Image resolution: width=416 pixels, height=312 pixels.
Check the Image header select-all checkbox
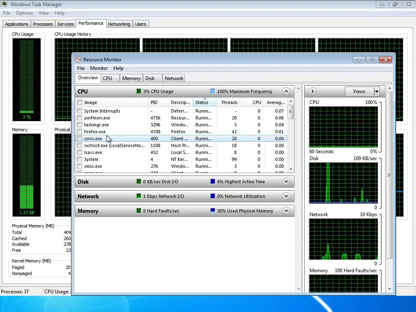79,102
